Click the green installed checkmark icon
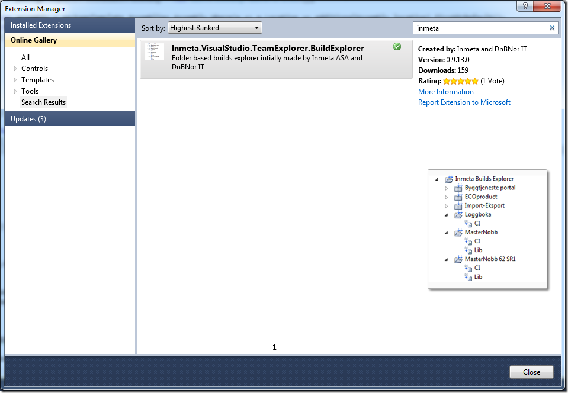 [x=397, y=47]
